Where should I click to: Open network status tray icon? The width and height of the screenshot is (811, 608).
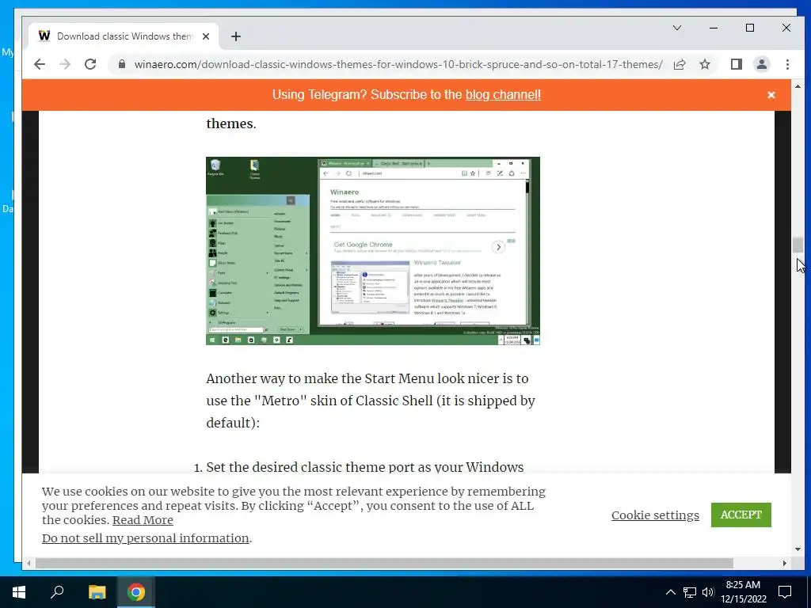(x=690, y=592)
